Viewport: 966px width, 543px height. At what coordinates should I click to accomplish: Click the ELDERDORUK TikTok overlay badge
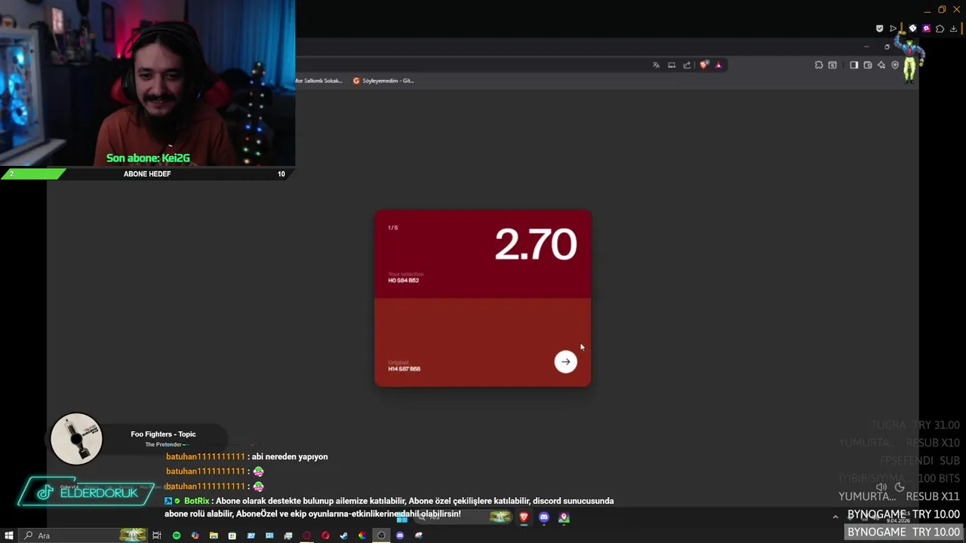pyautogui.click(x=88, y=492)
